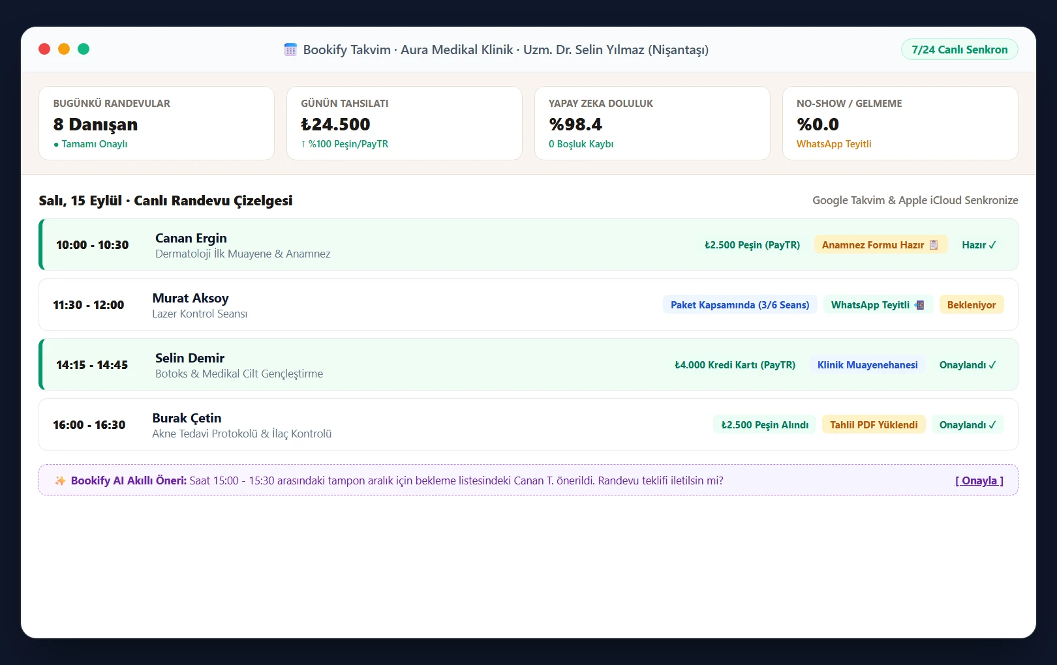Viewport: 1057px width, 665px height.
Task: Click Botoks & Medikal Cilt Gençleştirme description
Action: 239,374
